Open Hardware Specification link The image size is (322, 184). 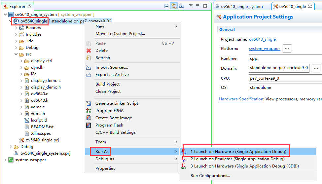pos(241,99)
